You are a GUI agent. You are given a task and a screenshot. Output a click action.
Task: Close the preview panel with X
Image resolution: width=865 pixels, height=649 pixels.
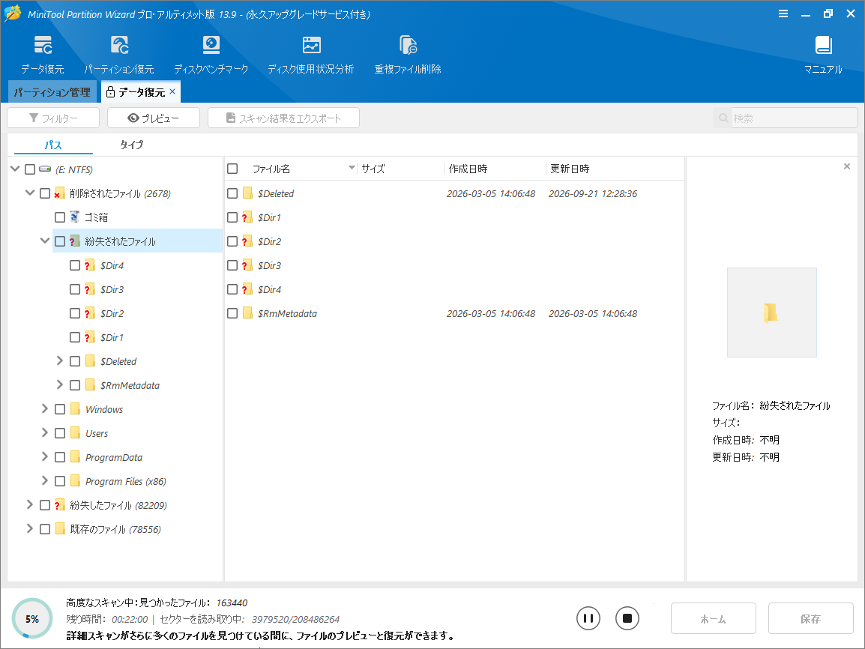(847, 166)
